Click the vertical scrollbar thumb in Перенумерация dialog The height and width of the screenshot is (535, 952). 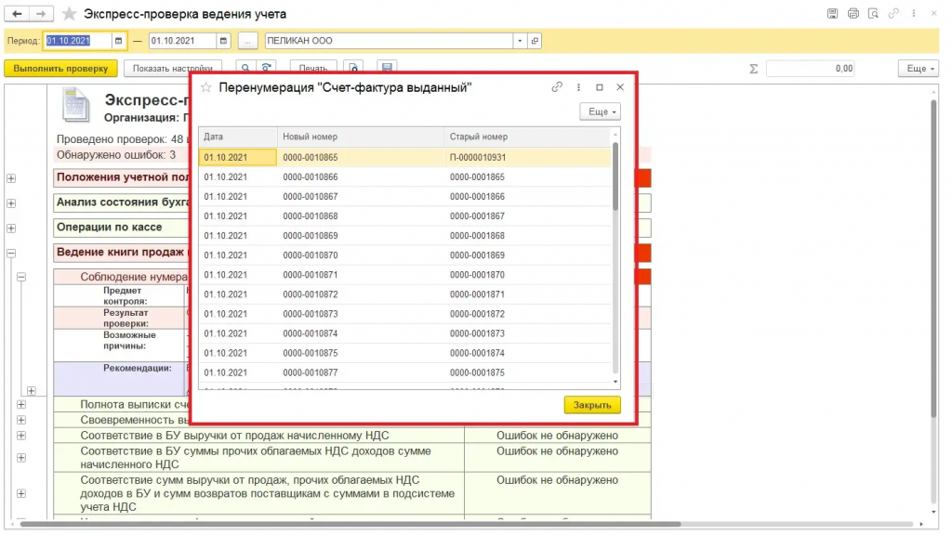[615, 176]
